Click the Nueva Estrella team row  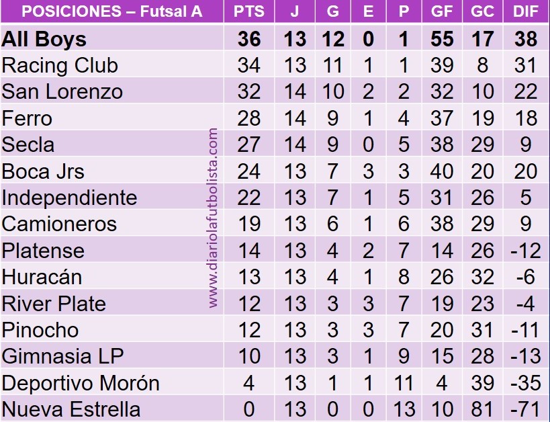275,409
